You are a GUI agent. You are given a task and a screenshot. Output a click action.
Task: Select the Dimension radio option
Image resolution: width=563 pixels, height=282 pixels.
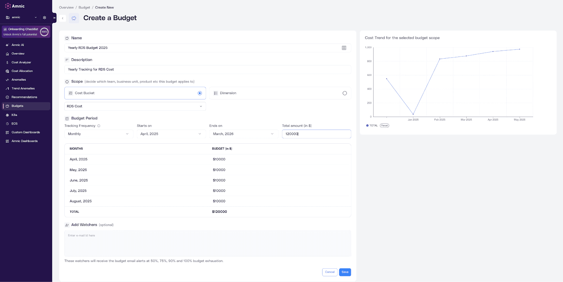tap(344, 93)
